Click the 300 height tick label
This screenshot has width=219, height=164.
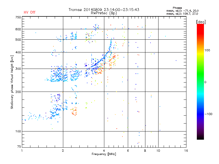coord(18,69)
